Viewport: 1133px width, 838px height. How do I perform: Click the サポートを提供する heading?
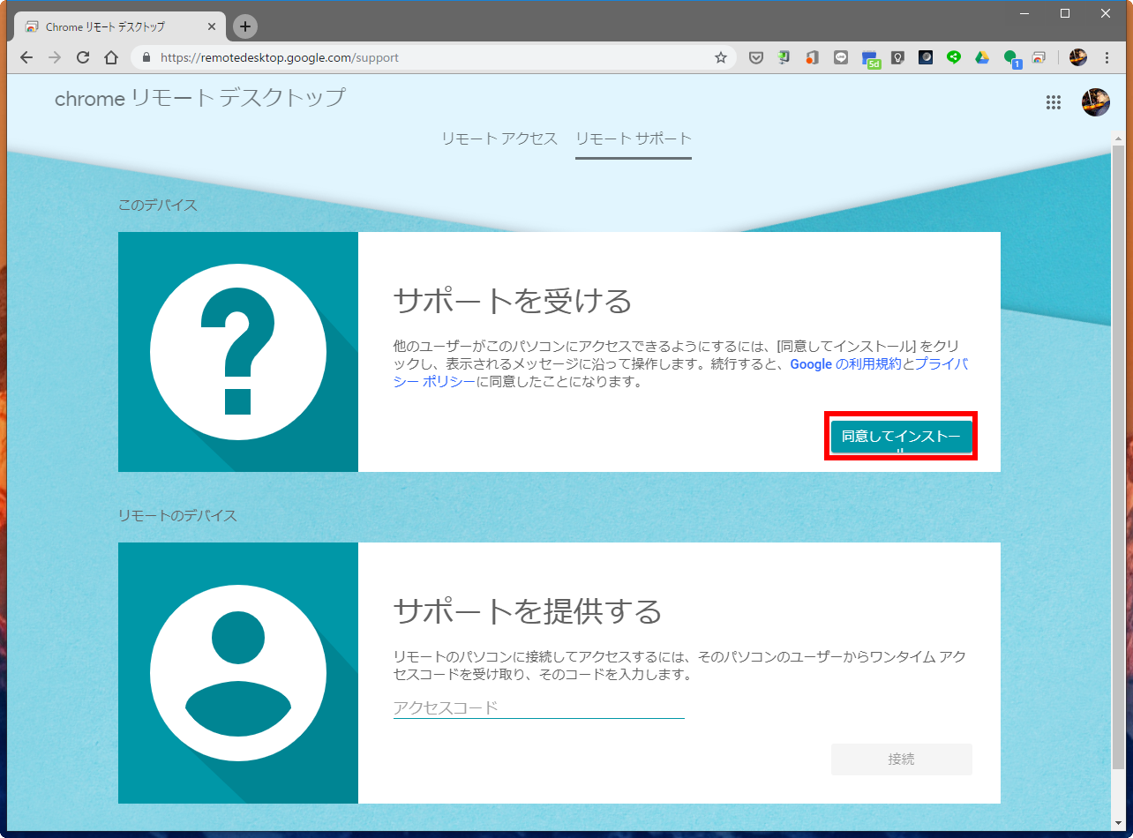(x=527, y=610)
